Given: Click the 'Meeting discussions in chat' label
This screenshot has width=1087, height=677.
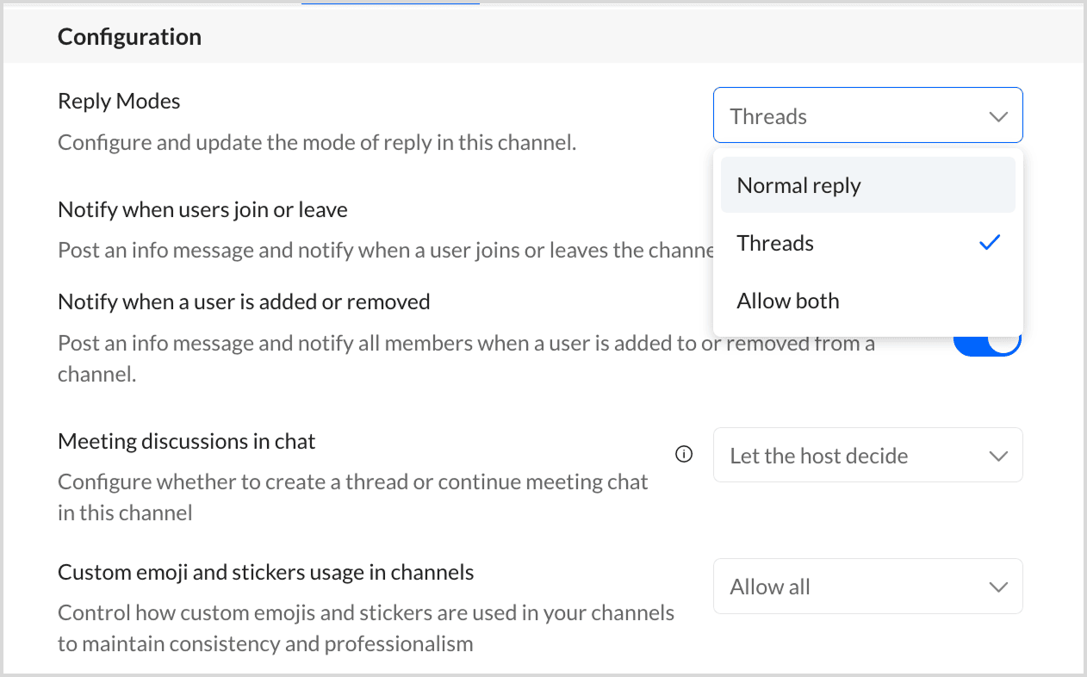Looking at the screenshot, I should [x=187, y=442].
